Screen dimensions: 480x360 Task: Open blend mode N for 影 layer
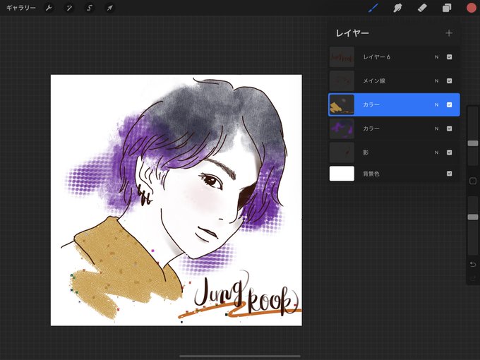436,152
